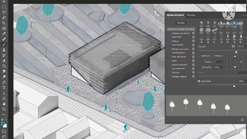Check the Voltear X option
Viewport: 247px width, 139px height.
[199, 56]
